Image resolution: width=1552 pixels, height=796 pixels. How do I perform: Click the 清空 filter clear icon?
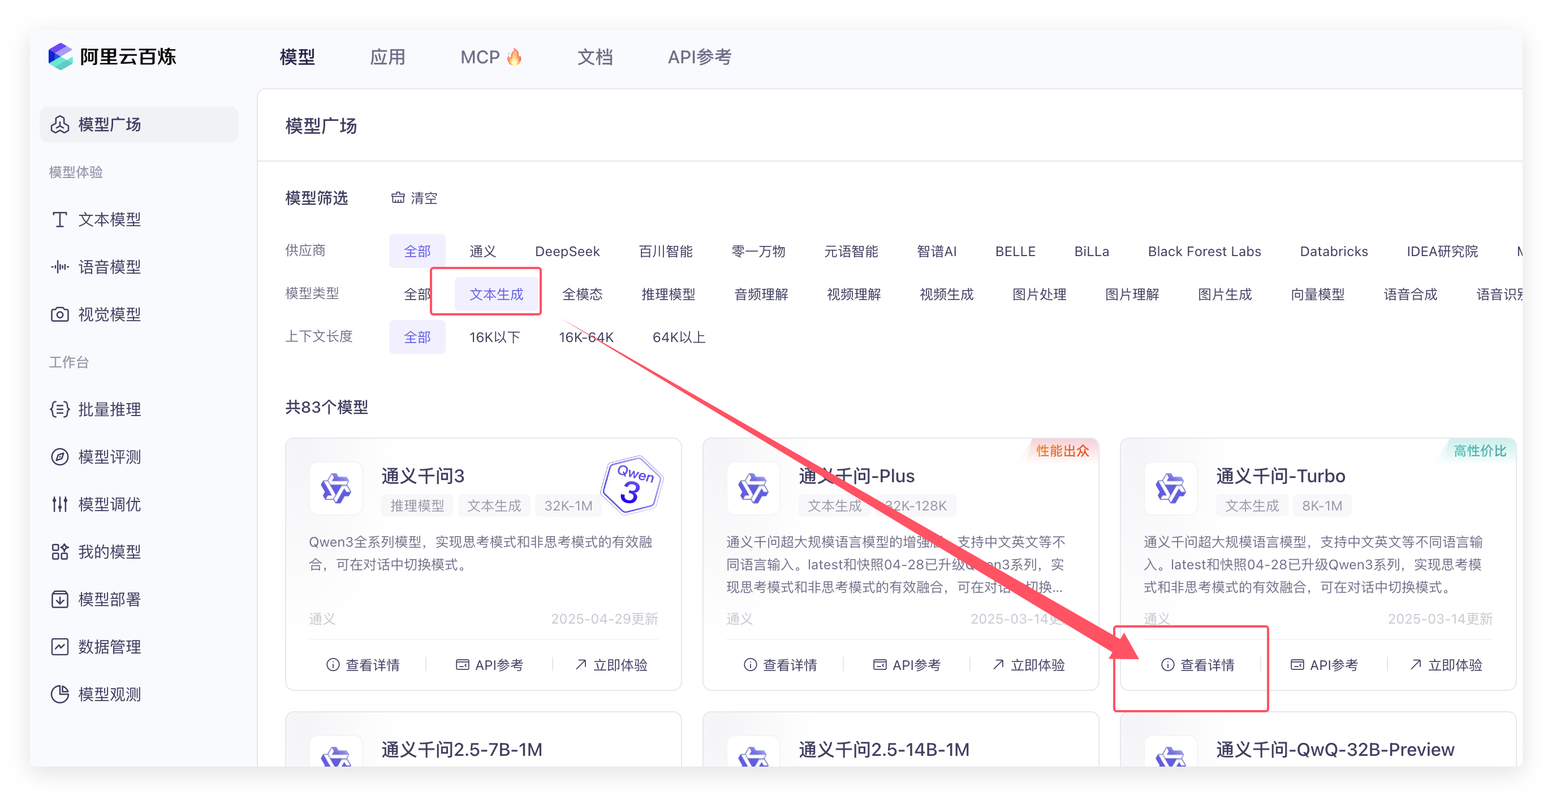point(398,197)
